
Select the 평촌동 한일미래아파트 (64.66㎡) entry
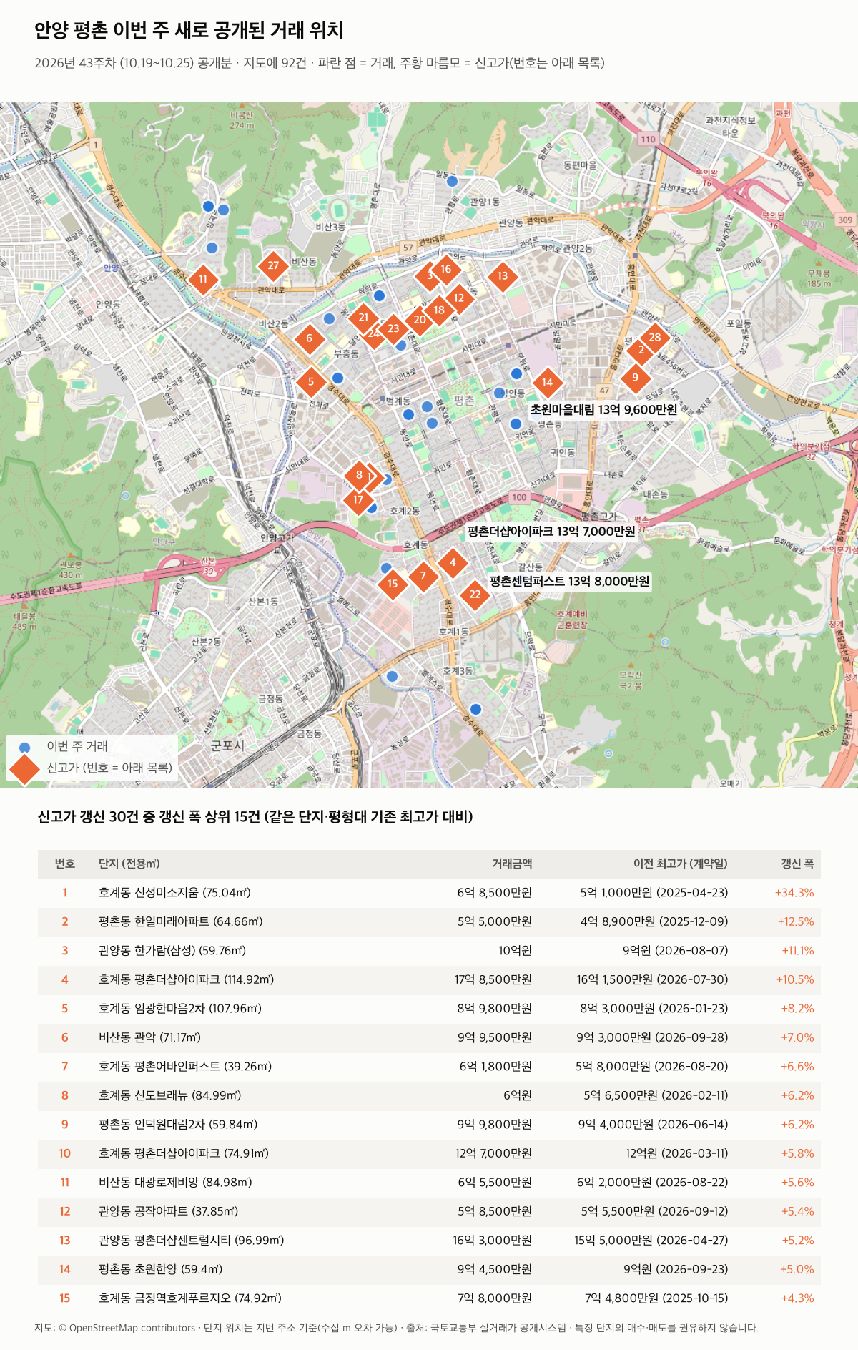click(181, 922)
